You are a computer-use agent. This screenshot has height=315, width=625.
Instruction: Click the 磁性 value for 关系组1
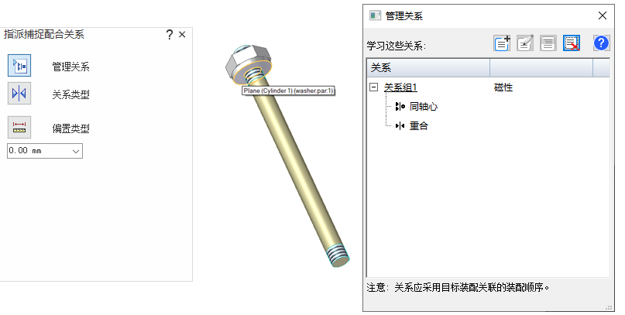tap(503, 87)
